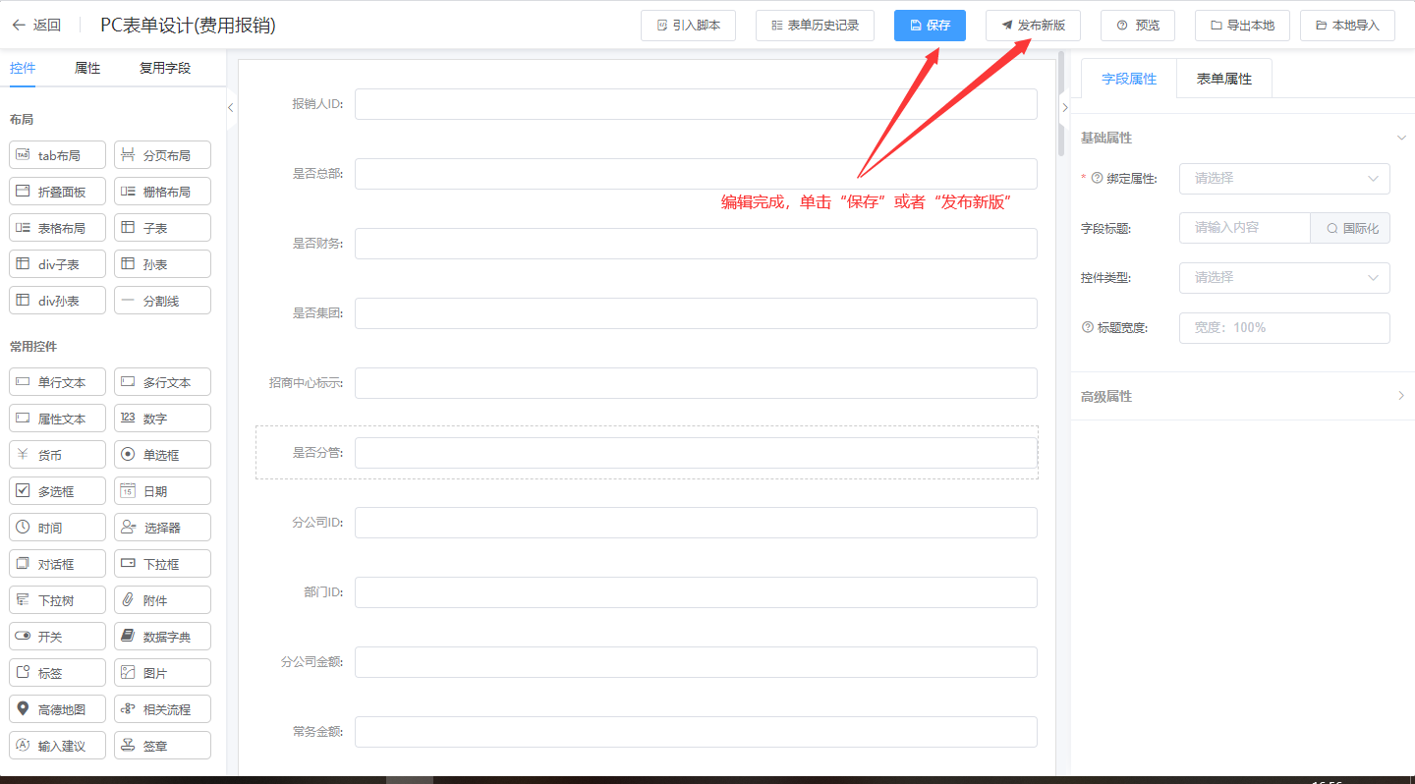Pick the 数字 number control

pos(163,419)
